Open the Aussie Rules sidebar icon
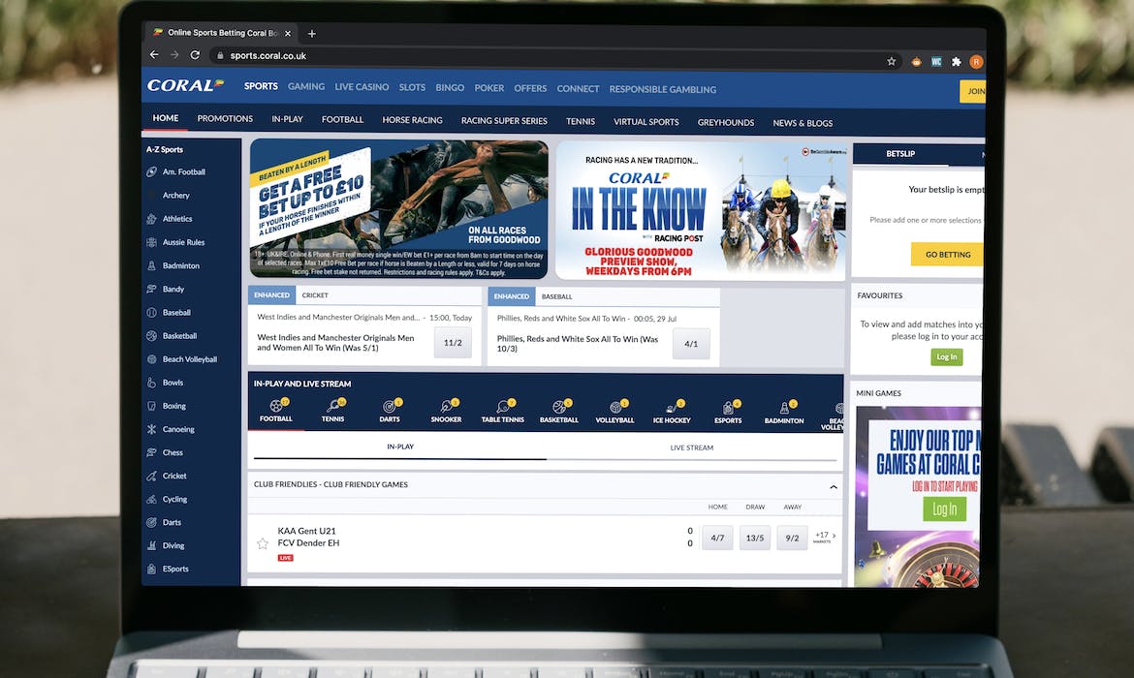This screenshot has height=678, width=1134. [x=151, y=242]
